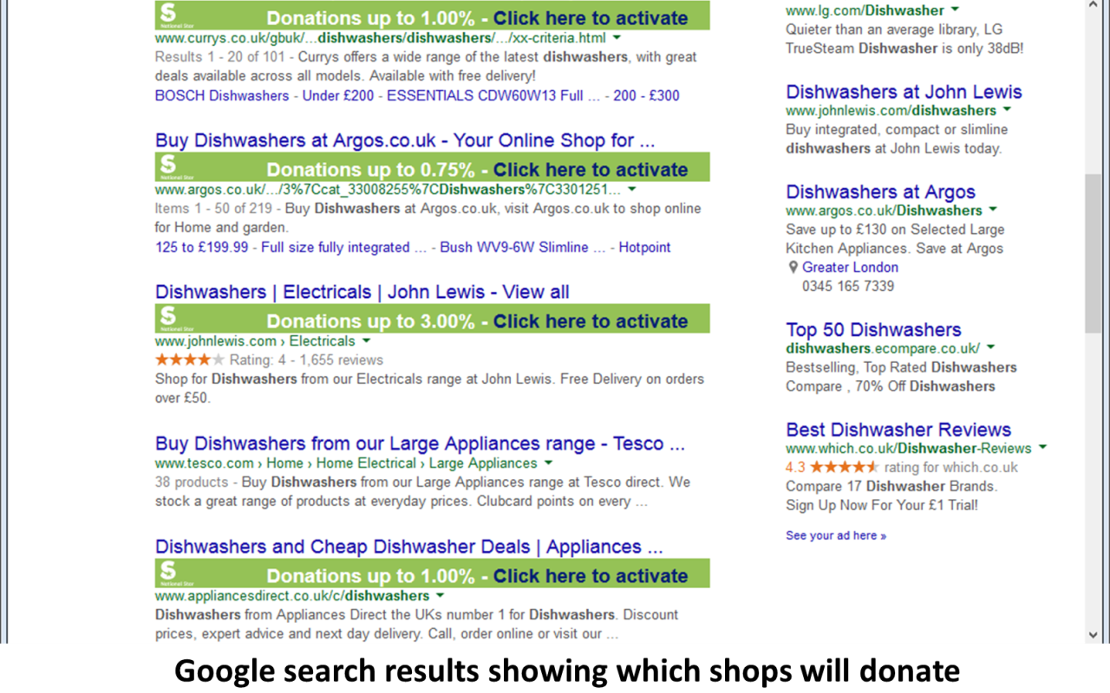Open dropdown next to johnlewis.com/dishwashers ad
This screenshot has width=1110, height=693.
tap(1007, 110)
